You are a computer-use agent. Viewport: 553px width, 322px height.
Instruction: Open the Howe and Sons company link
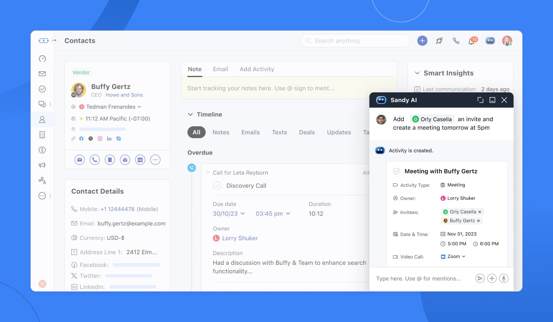(x=125, y=95)
